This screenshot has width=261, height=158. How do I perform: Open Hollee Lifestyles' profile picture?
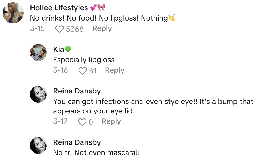pyautogui.click(x=13, y=13)
